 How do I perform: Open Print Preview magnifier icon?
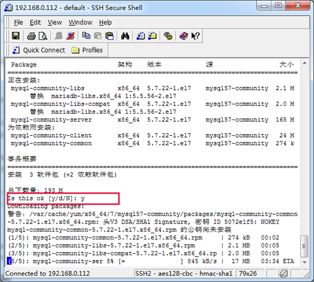(x=43, y=36)
